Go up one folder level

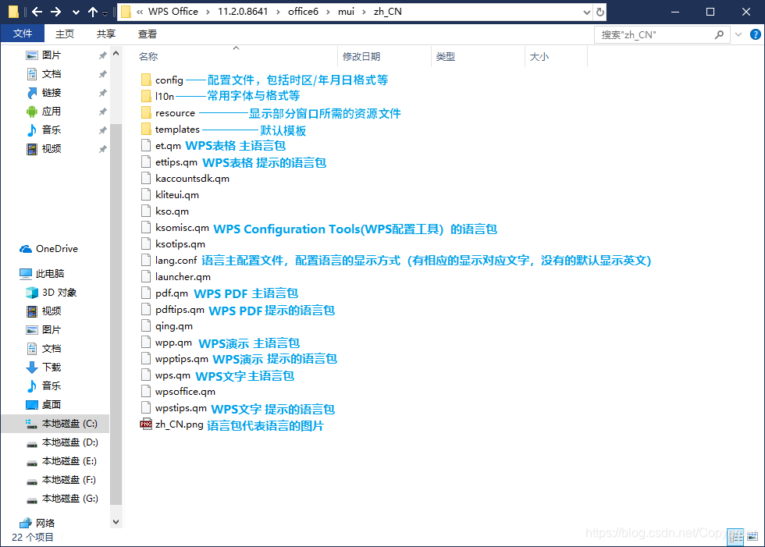pyautogui.click(x=93, y=12)
